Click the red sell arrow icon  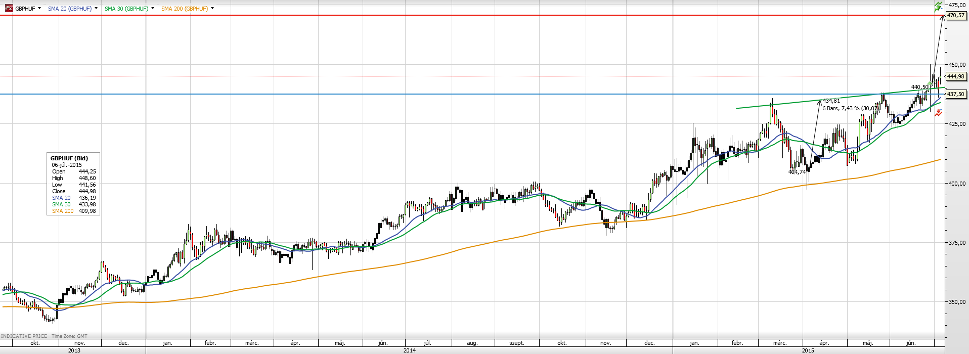coord(938,113)
